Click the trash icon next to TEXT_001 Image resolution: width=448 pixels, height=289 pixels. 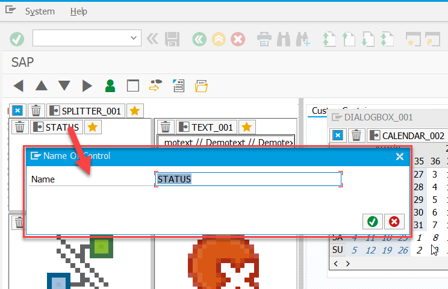(166, 127)
